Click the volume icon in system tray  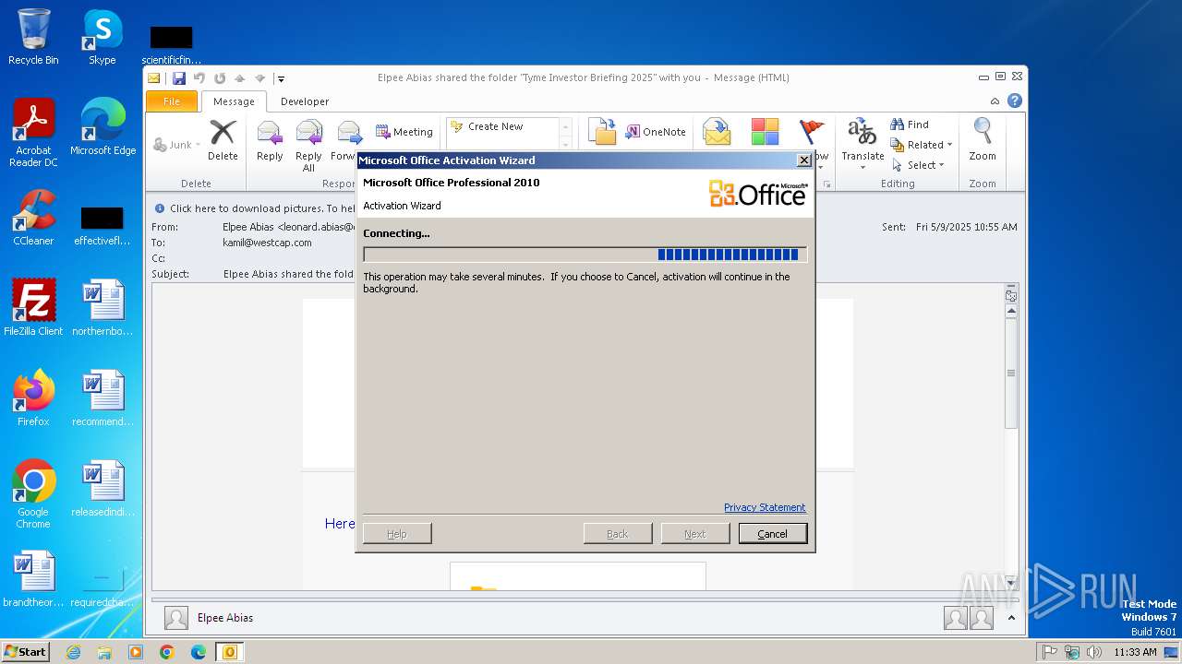click(1094, 652)
